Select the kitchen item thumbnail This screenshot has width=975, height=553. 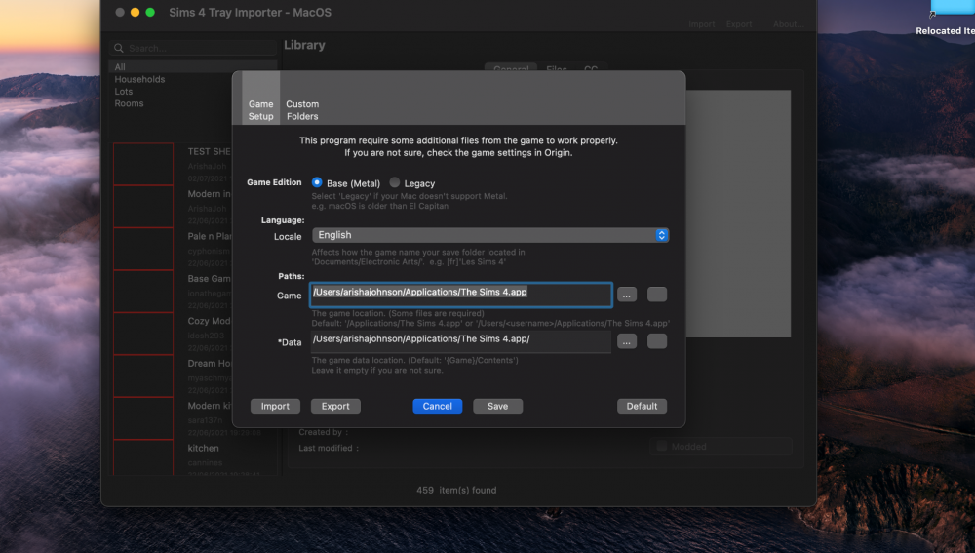point(143,457)
